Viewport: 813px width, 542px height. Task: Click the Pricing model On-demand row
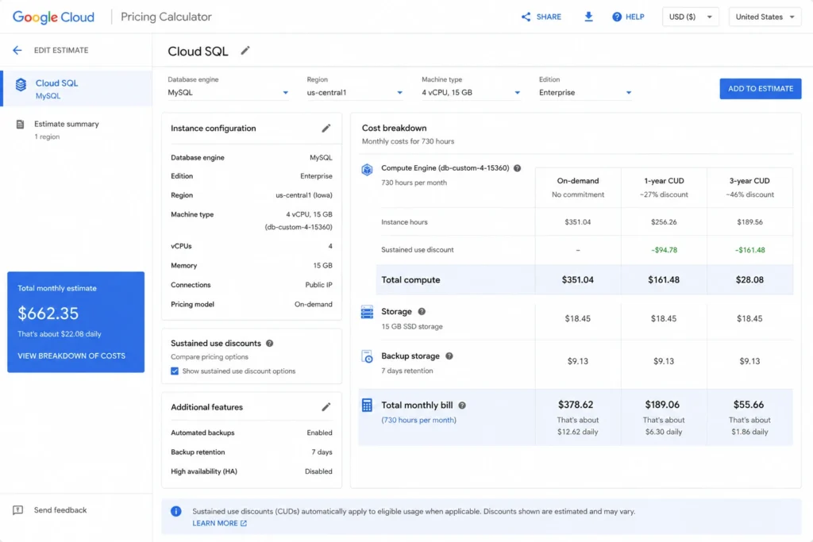click(252, 304)
